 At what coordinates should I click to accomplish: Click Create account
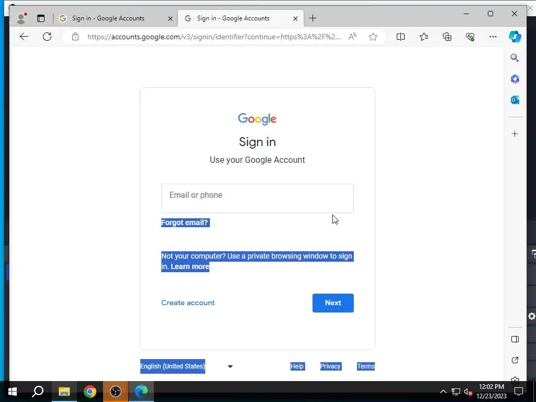click(x=188, y=303)
